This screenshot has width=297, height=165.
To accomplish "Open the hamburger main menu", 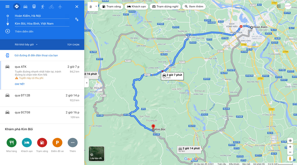I will click(x=7, y=7).
